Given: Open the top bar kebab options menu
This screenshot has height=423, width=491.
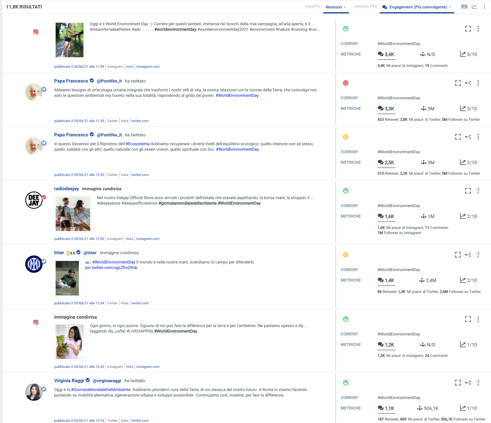Looking at the screenshot, I should click(484, 7).
